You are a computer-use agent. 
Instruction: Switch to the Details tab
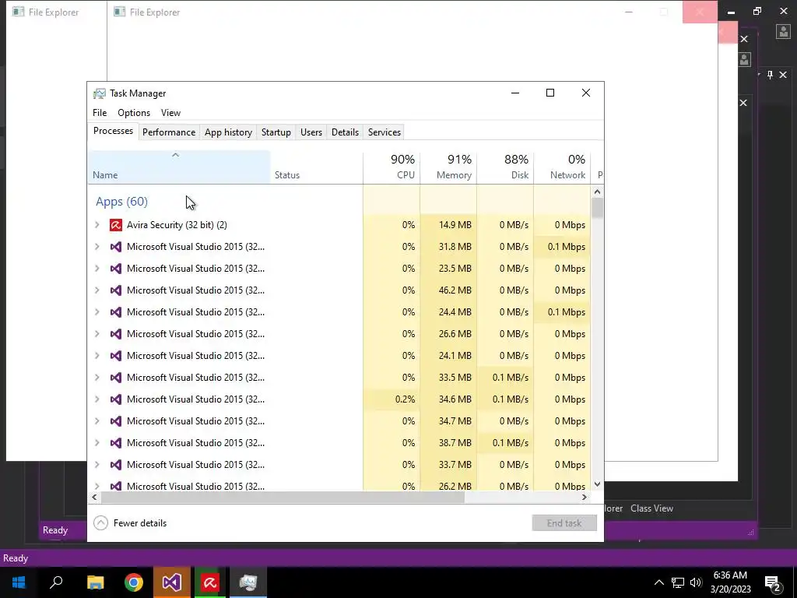[x=345, y=132]
